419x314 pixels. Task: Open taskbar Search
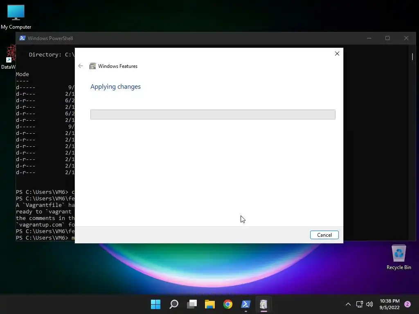[173, 304]
